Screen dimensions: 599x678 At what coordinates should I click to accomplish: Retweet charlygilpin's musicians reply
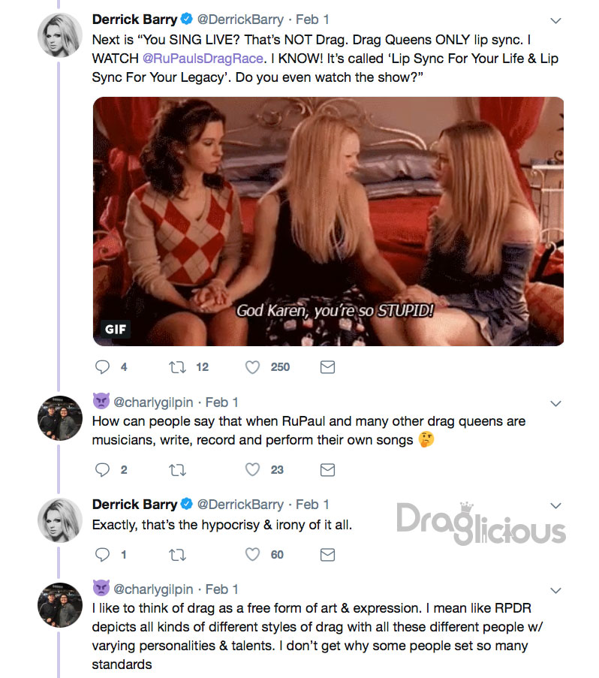(x=177, y=469)
